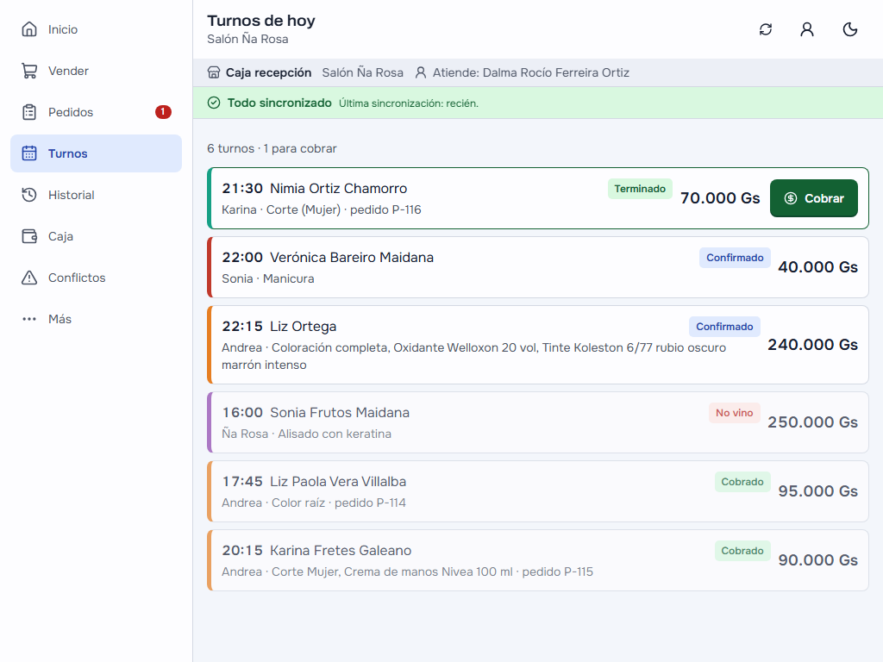Click Cobrar for Nimia Ortiz Chamorro

pyautogui.click(x=814, y=198)
